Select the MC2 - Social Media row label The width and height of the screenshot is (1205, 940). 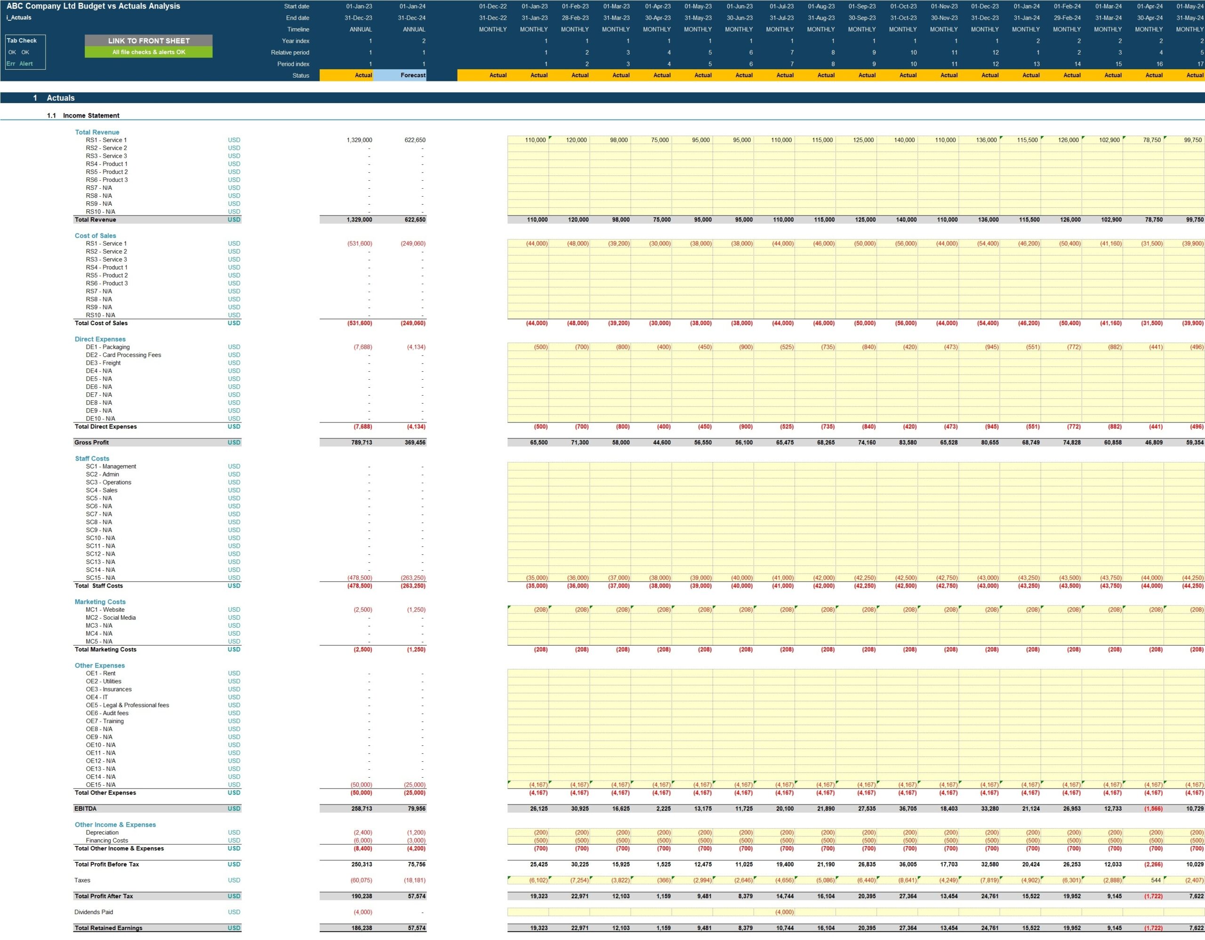point(110,617)
